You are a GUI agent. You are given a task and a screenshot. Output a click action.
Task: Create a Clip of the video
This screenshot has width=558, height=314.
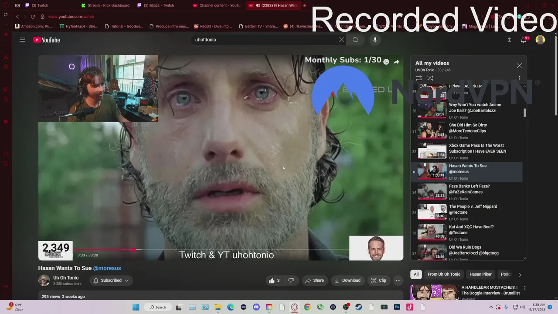(x=378, y=280)
